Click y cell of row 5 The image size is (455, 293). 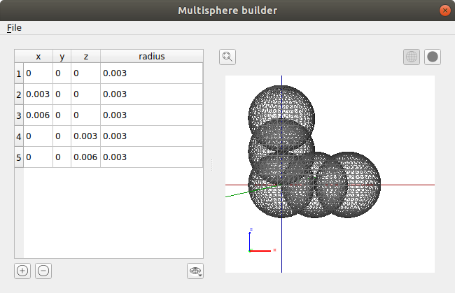pos(62,157)
